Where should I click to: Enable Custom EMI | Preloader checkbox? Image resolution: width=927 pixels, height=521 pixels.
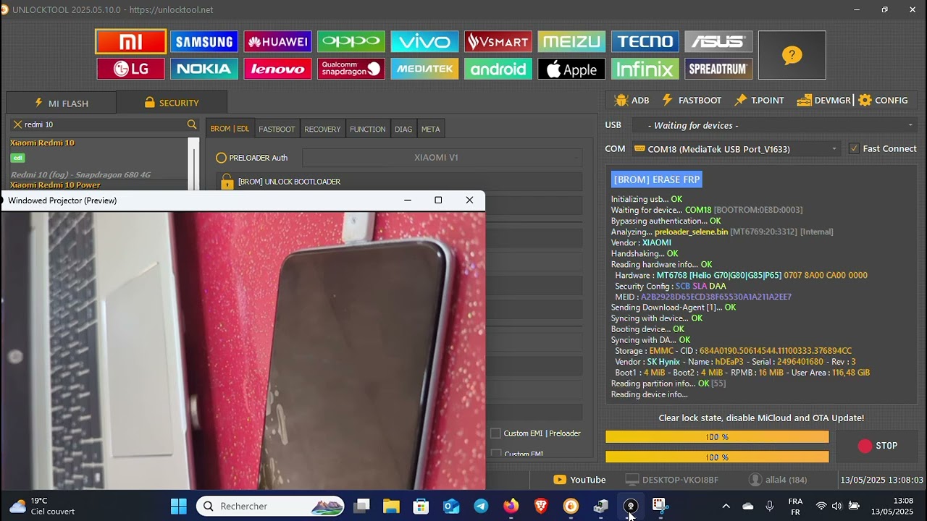click(495, 433)
